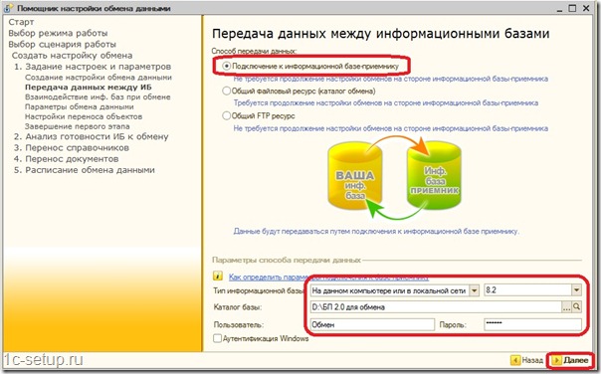The height and width of the screenshot is (374, 601).
Task: Click the 'Назад' button
Action: [527, 360]
